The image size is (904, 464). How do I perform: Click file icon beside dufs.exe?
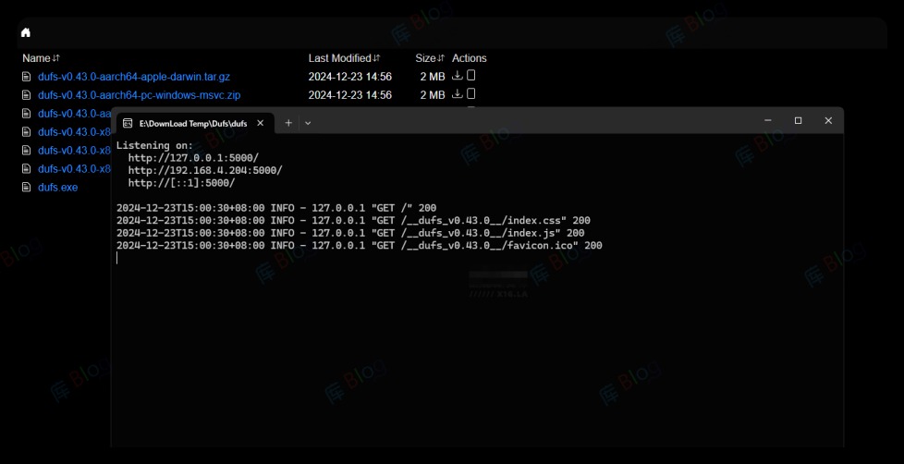(x=26, y=188)
